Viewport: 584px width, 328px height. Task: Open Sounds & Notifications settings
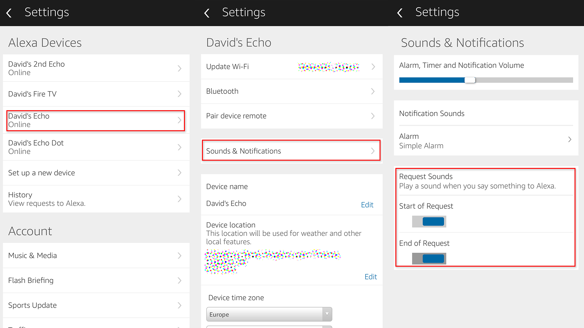click(x=292, y=151)
